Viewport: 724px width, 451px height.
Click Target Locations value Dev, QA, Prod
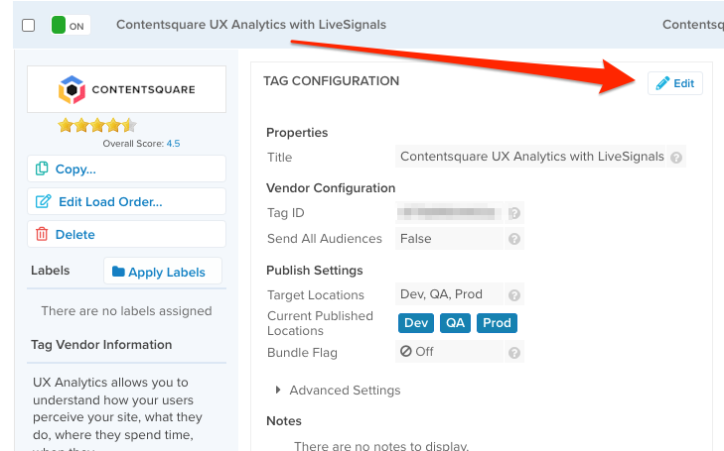[449, 294]
